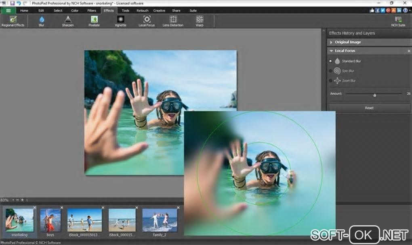
Task: Close the iStock_000015013 thumbnail
Action: (x=103, y=208)
